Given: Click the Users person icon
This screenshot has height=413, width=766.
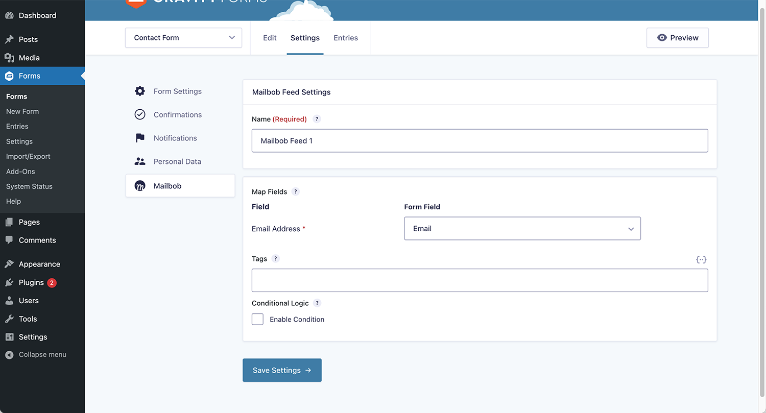Looking at the screenshot, I should click(x=9, y=301).
